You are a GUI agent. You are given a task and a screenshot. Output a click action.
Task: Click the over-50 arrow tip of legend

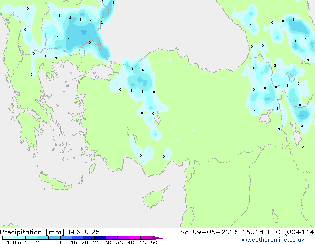pyautogui.click(x=157, y=238)
